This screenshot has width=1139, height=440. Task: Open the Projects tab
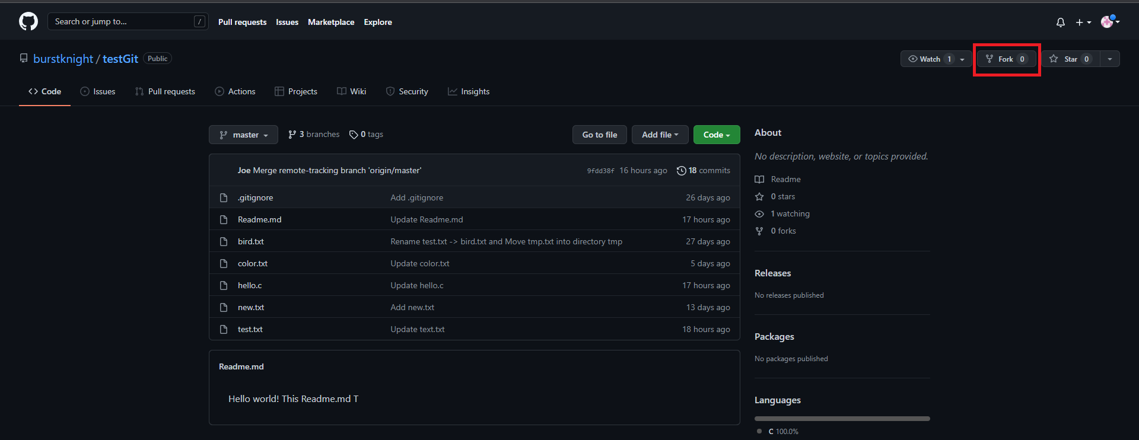296,91
